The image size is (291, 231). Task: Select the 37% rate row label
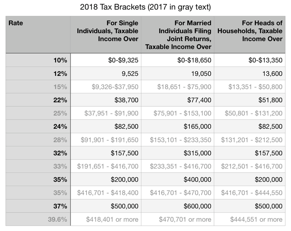(x=60, y=206)
